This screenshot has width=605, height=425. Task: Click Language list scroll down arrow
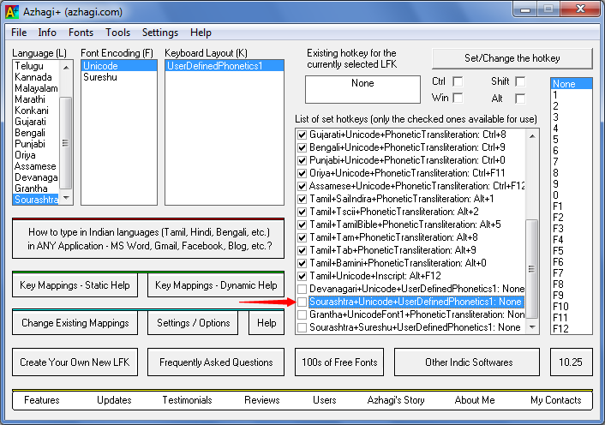pos(66,198)
